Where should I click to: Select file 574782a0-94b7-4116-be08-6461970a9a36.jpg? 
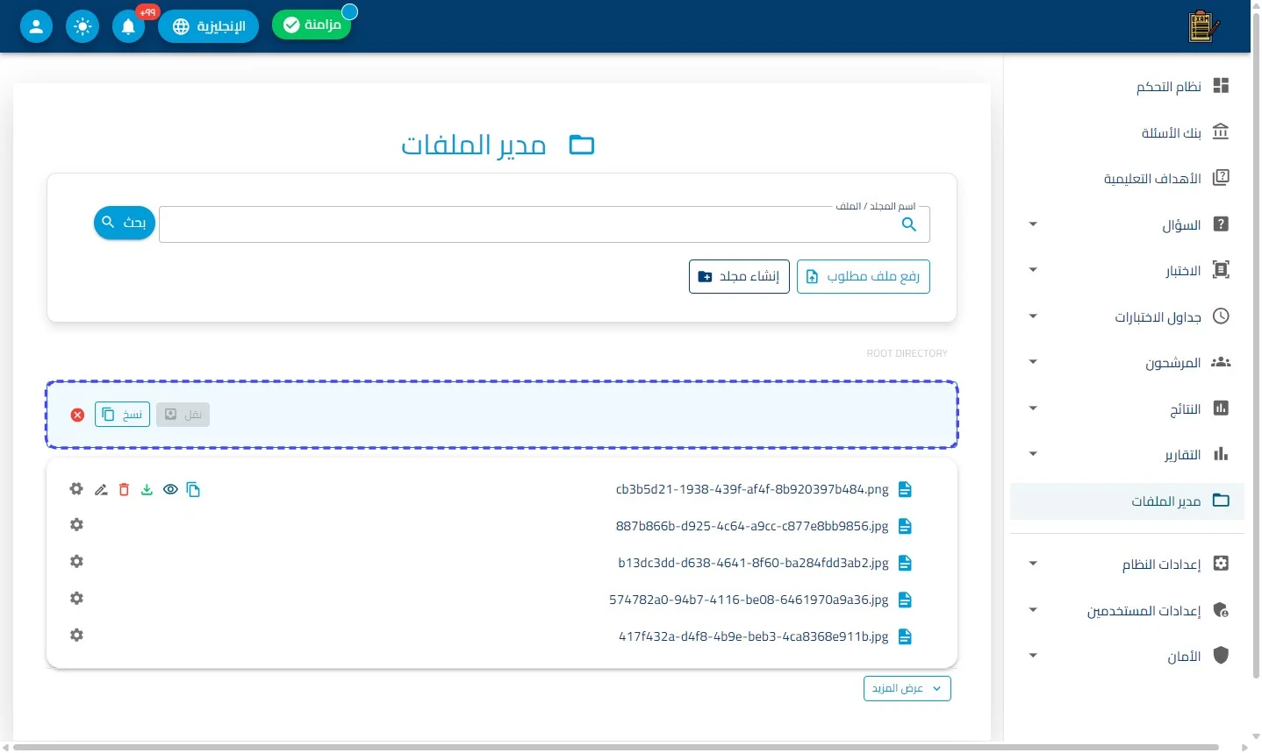749,600
